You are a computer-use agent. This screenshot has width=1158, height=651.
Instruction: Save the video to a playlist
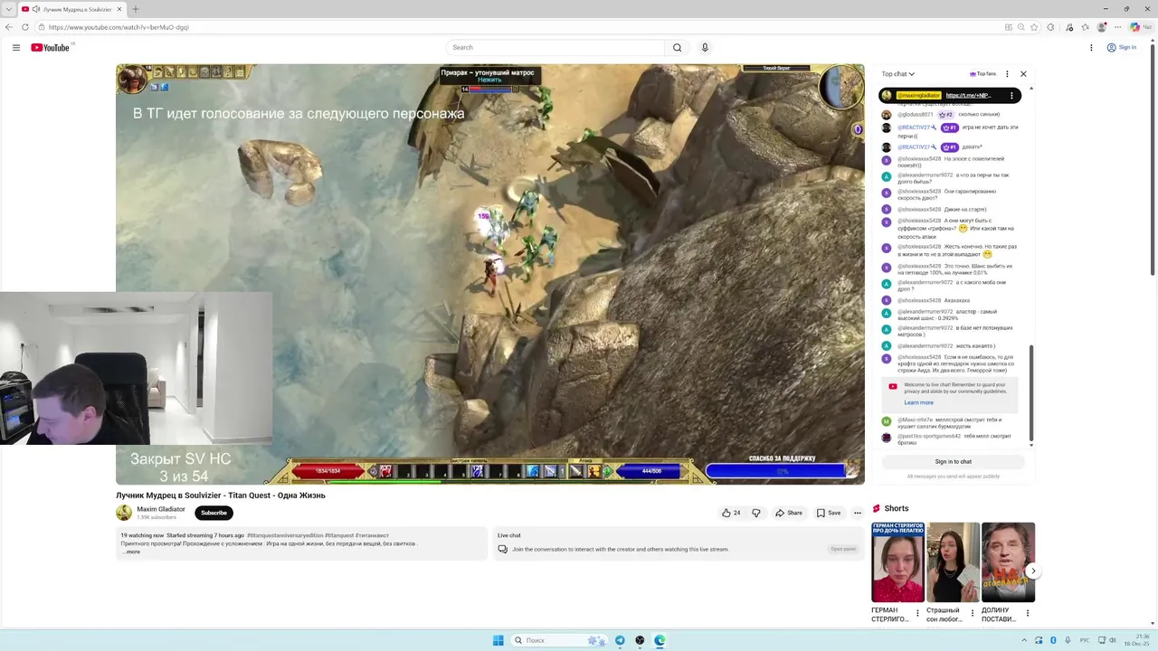click(x=829, y=513)
